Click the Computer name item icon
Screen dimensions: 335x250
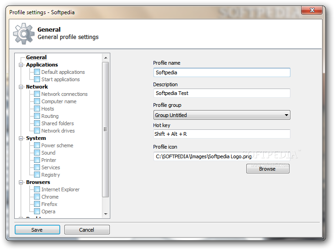tap(37, 101)
